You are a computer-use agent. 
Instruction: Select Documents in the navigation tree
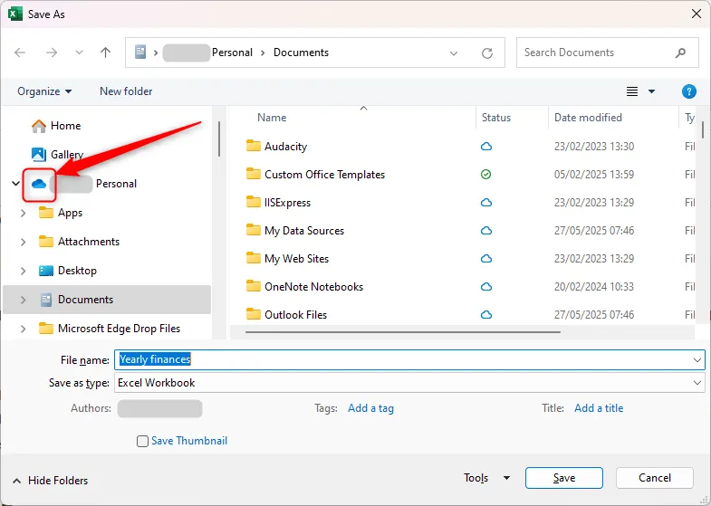85,300
